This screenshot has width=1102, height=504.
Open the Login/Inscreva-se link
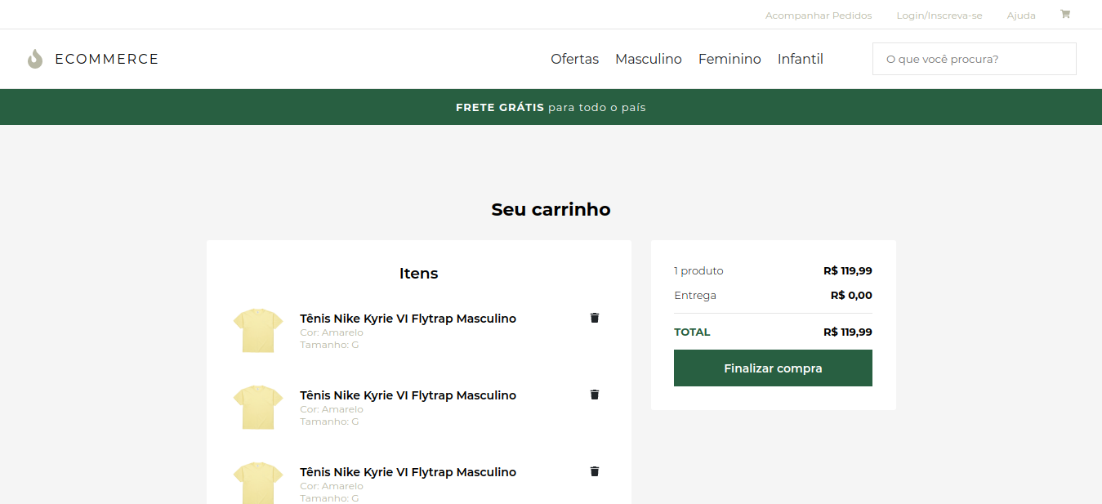[x=939, y=16]
